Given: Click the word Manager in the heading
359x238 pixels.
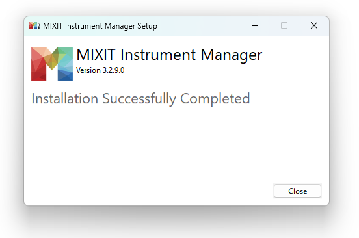Looking at the screenshot, I should point(232,55).
